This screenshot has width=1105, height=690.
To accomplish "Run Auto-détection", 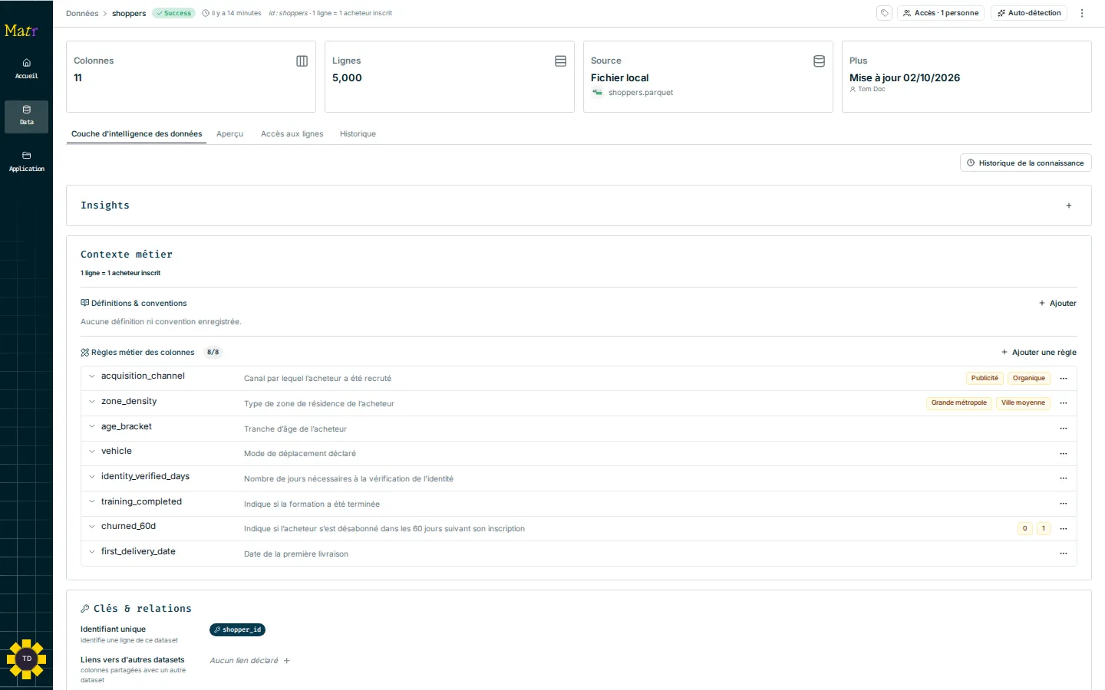I will [1029, 13].
